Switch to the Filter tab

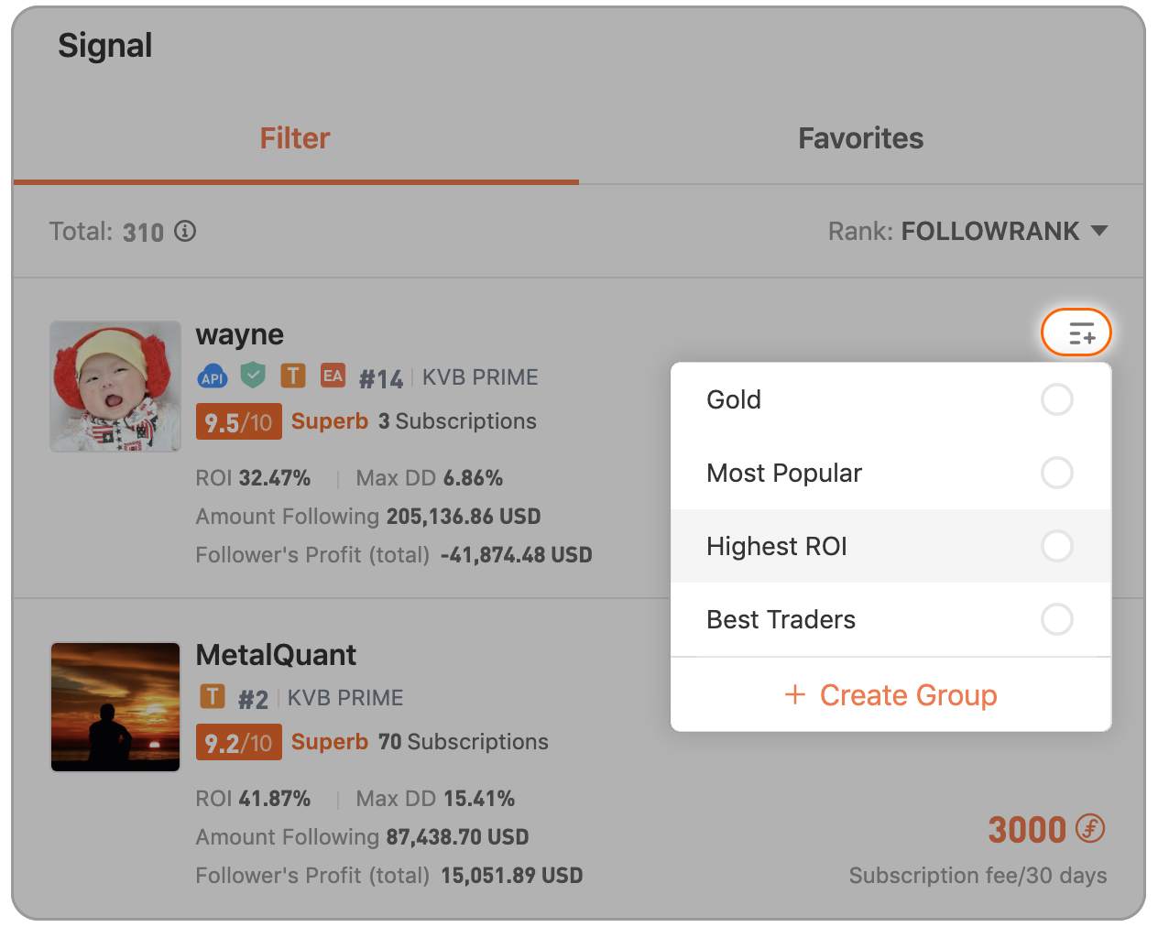tap(295, 138)
